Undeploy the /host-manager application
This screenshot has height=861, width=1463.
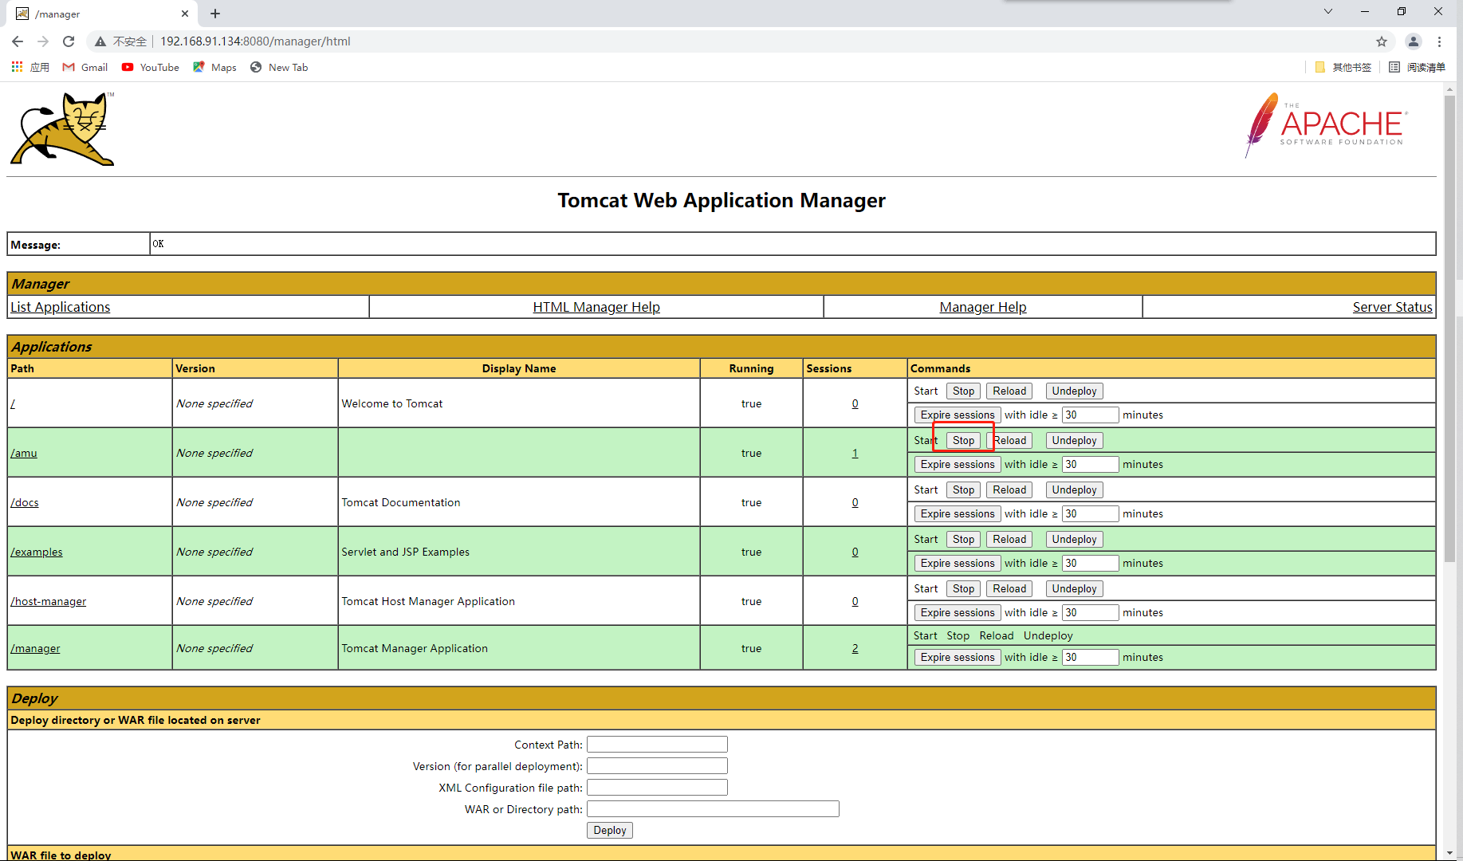click(x=1074, y=588)
